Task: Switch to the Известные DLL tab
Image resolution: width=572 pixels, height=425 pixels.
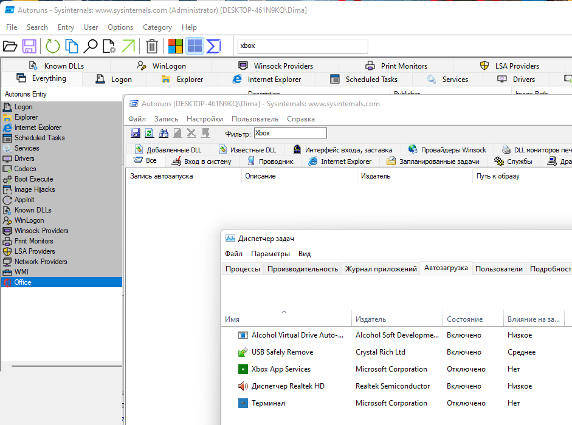Action: (x=247, y=150)
